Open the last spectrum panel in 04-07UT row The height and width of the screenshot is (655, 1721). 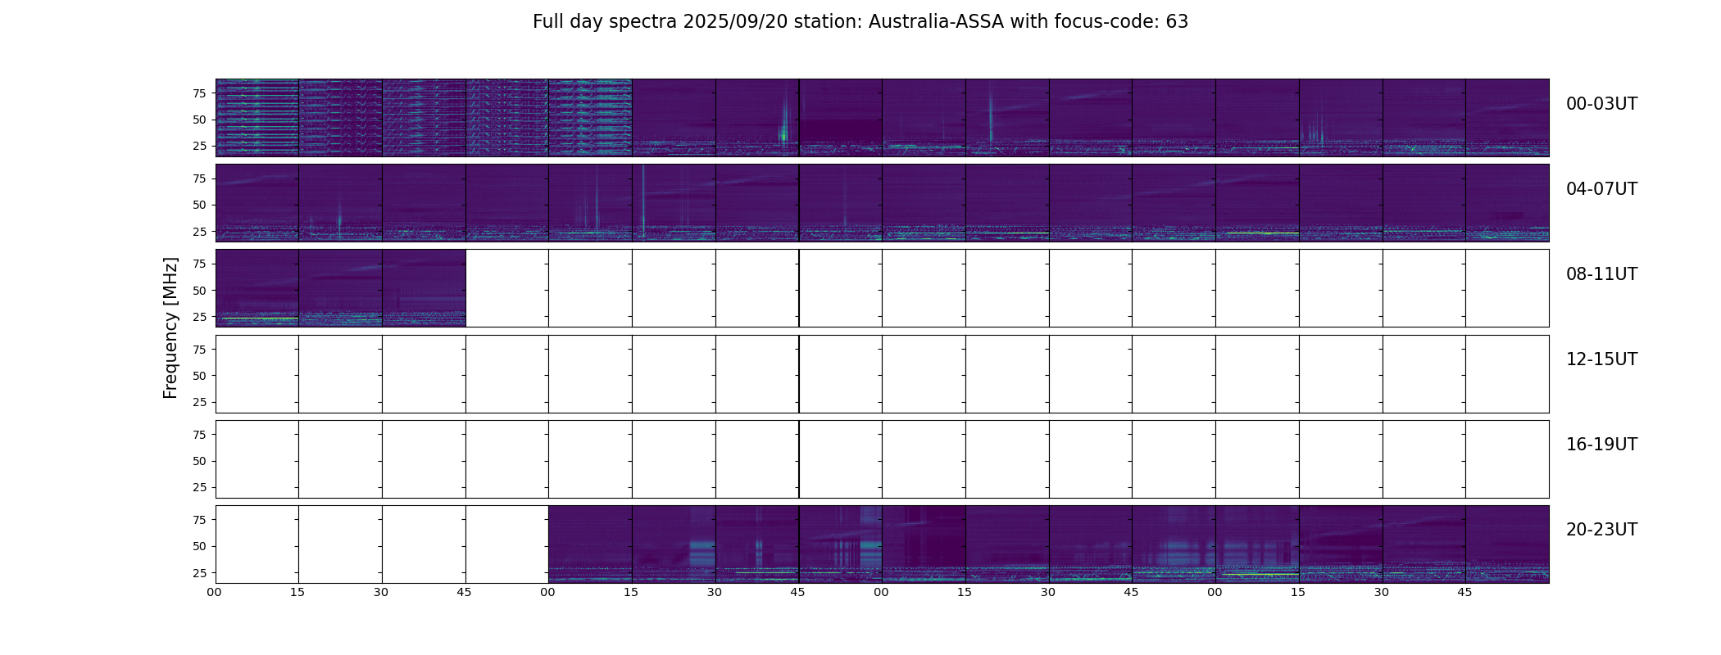(1506, 202)
